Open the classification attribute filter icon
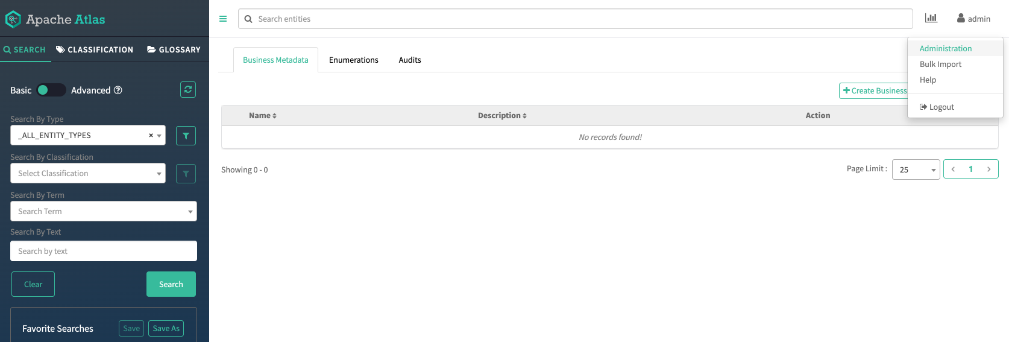 (x=186, y=174)
